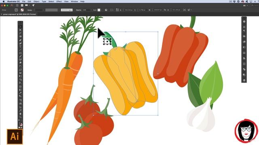259x145 pixels.
Task: Expand the stroke weight dropdown arrow
Action: coord(43,10)
